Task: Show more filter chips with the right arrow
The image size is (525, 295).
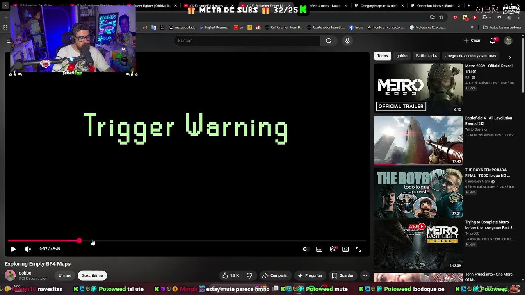Action: [509, 58]
